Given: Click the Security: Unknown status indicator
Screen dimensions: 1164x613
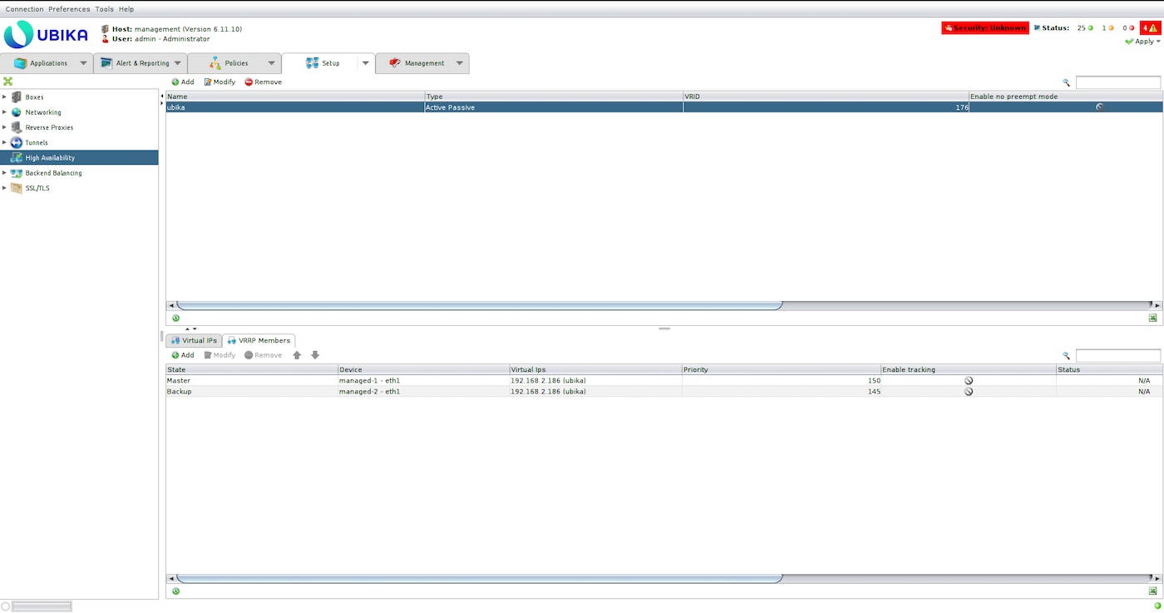Looking at the screenshot, I should (984, 27).
